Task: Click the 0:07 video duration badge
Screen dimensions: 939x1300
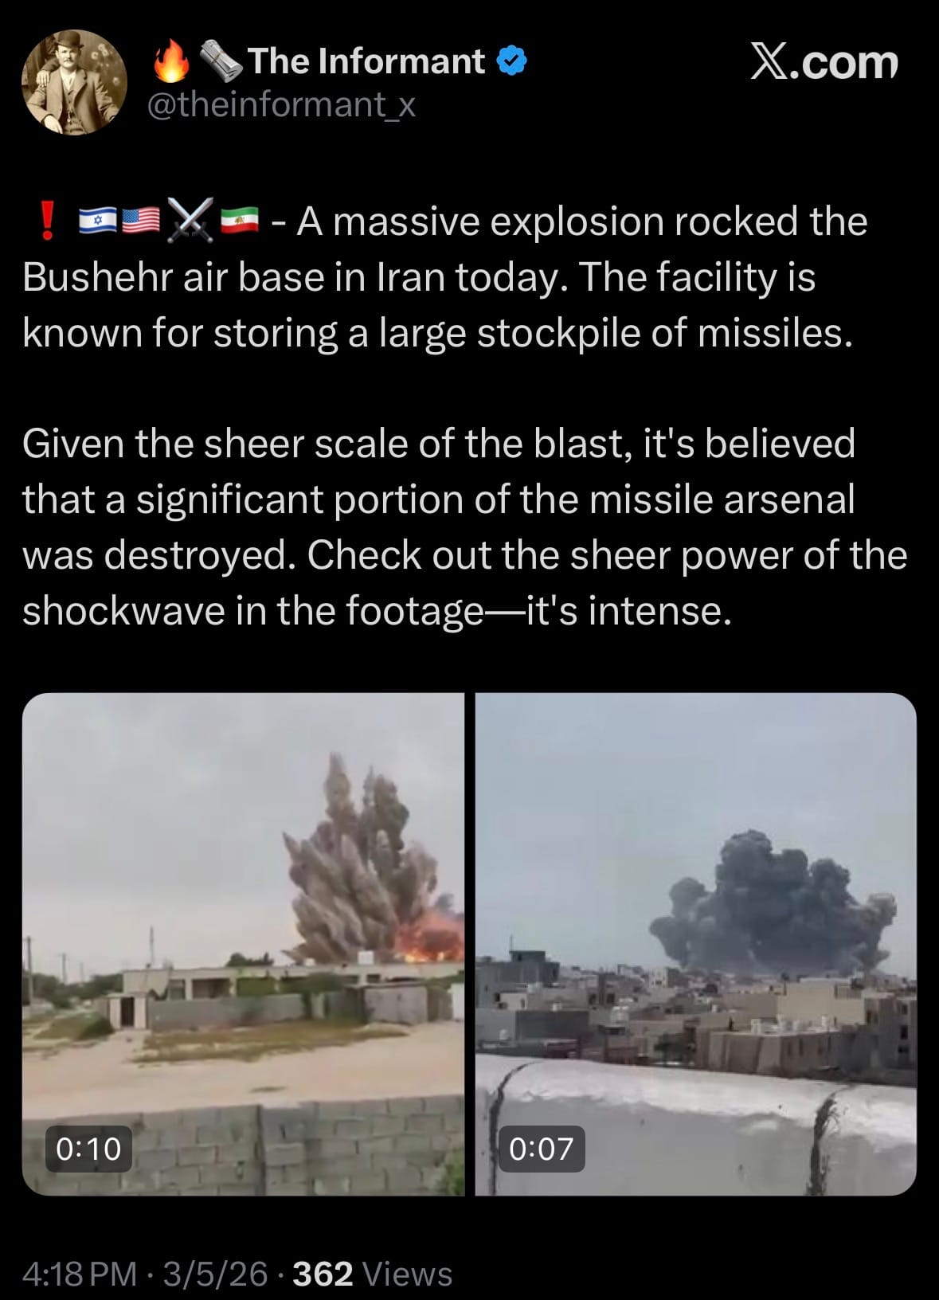Action: click(x=541, y=1149)
